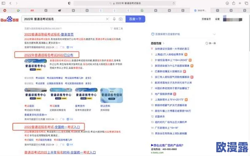The width and height of the screenshot is (250, 156).
Task: Click the 普通话报考级别 thumbnail card
Action: (112, 95)
